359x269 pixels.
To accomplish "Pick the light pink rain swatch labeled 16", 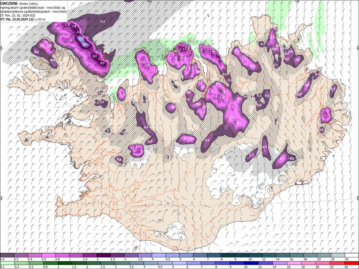I will click(x=294, y=263).
